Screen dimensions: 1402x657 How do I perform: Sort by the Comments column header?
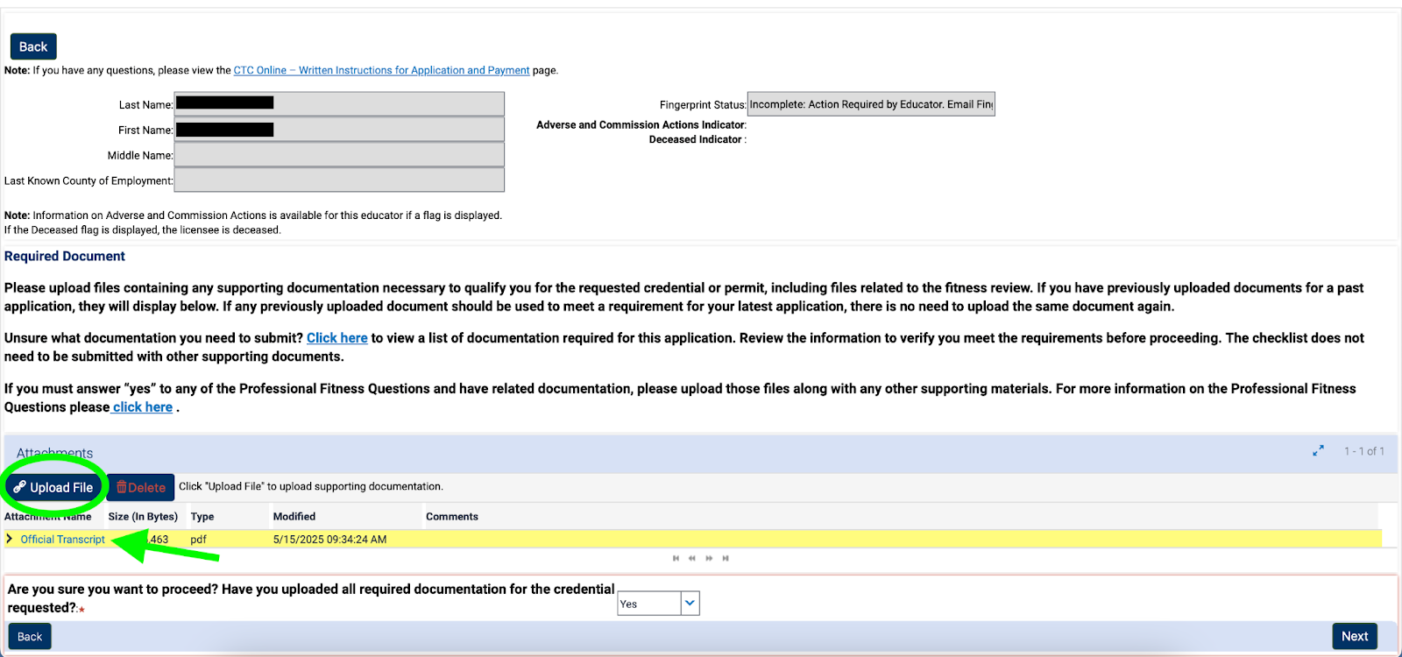click(452, 517)
